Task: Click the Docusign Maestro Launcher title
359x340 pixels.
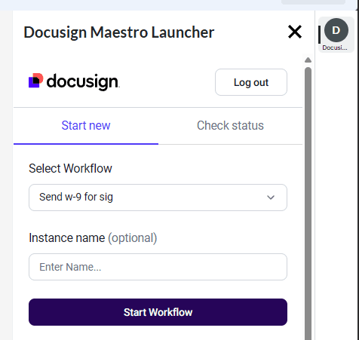Action: (x=119, y=32)
